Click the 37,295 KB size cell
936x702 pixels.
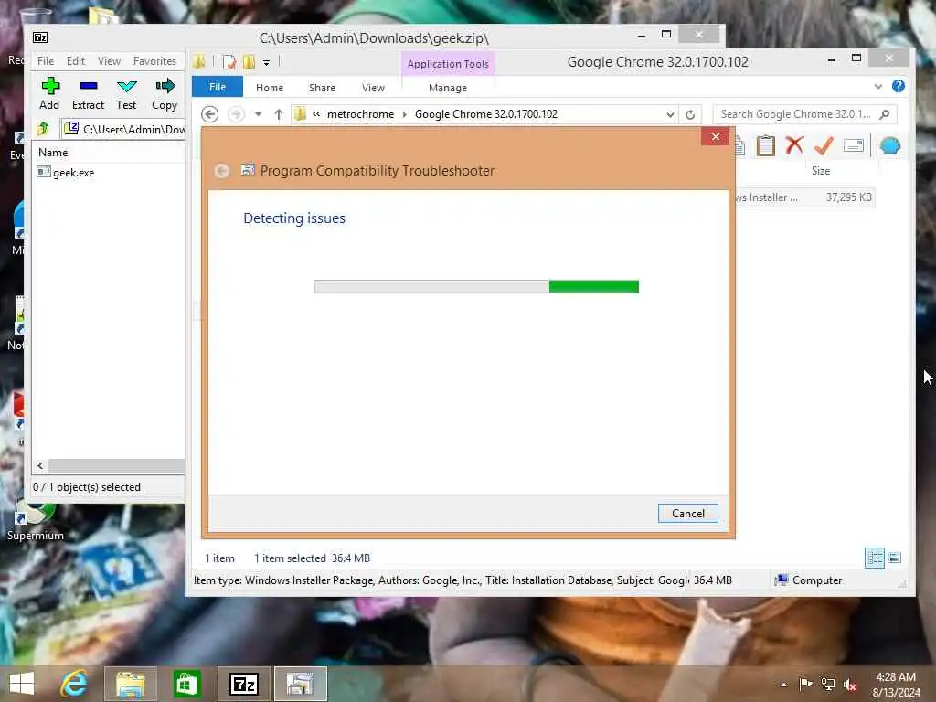(849, 197)
